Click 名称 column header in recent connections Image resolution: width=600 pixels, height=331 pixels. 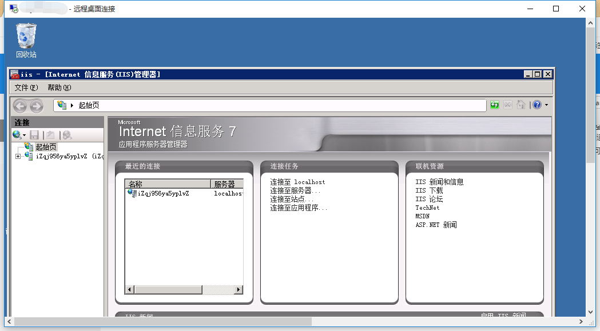168,184
